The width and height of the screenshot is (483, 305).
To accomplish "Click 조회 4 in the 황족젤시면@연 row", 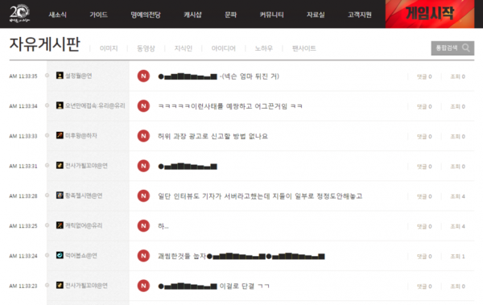I will (x=458, y=196).
